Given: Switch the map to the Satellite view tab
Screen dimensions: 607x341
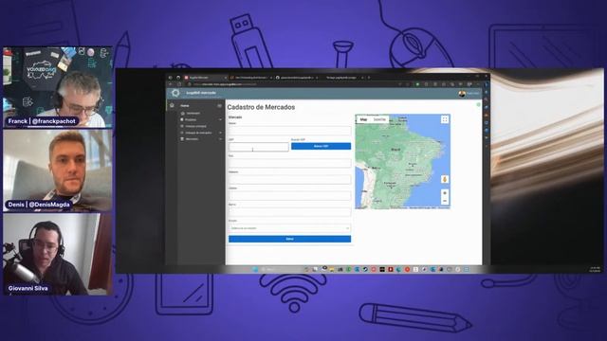Looking at the screenshot, I should click(x=379, y=119).
